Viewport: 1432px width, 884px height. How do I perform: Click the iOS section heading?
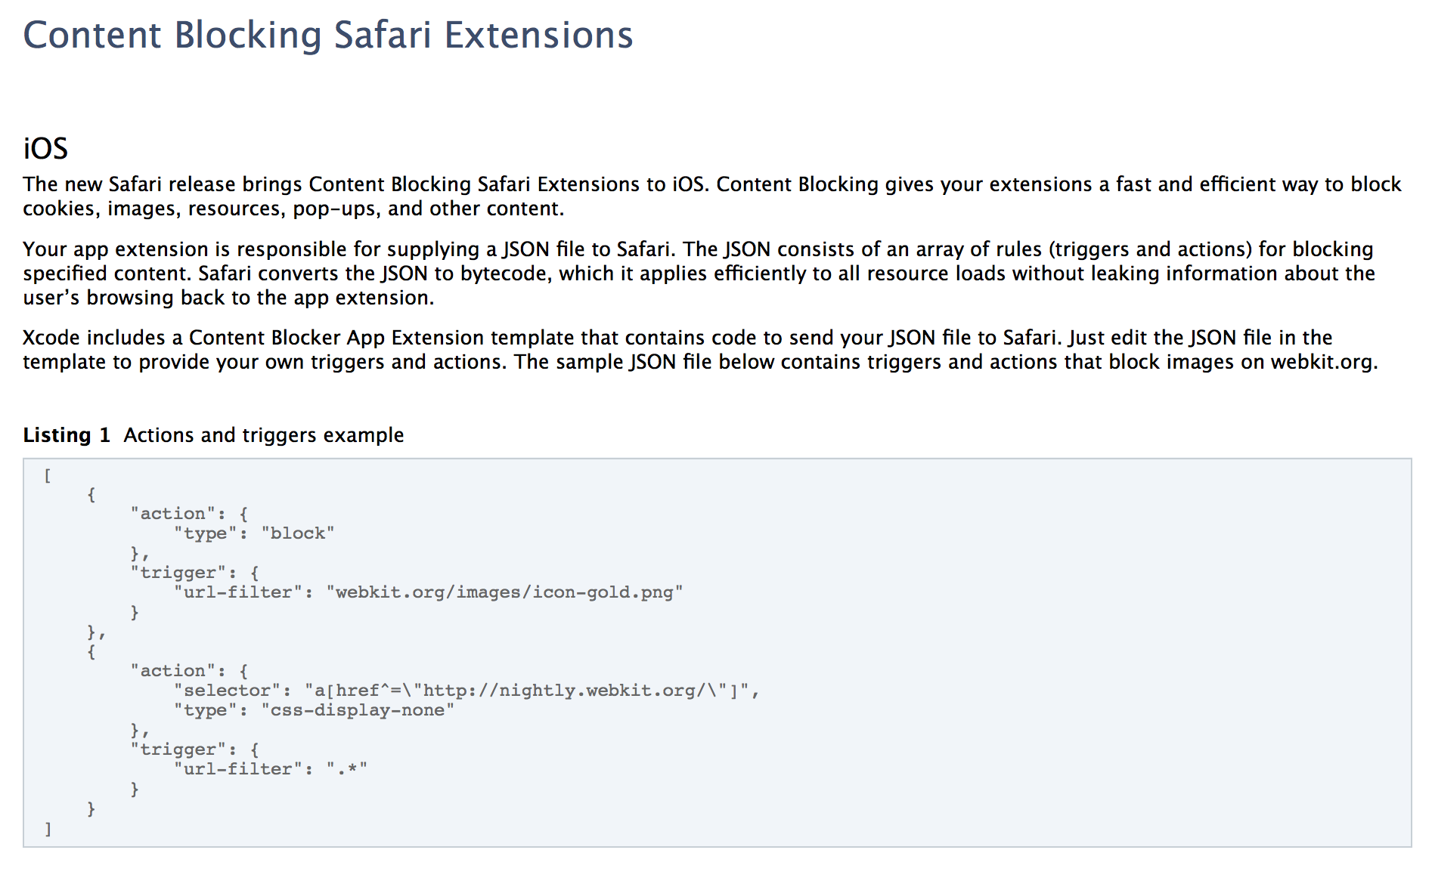pos(45,149)
